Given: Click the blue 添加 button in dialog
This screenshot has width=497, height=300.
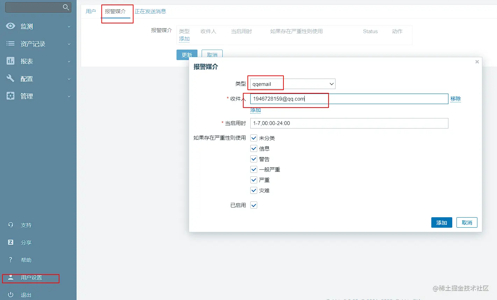Looking at the screenshot, I should pyautogui.click(x=442, y=222).
